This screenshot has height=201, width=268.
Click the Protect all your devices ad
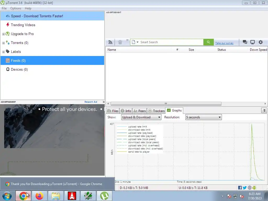point(52,140)
